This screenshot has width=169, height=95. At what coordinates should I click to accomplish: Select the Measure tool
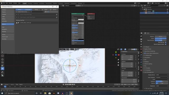pos(2,75)
